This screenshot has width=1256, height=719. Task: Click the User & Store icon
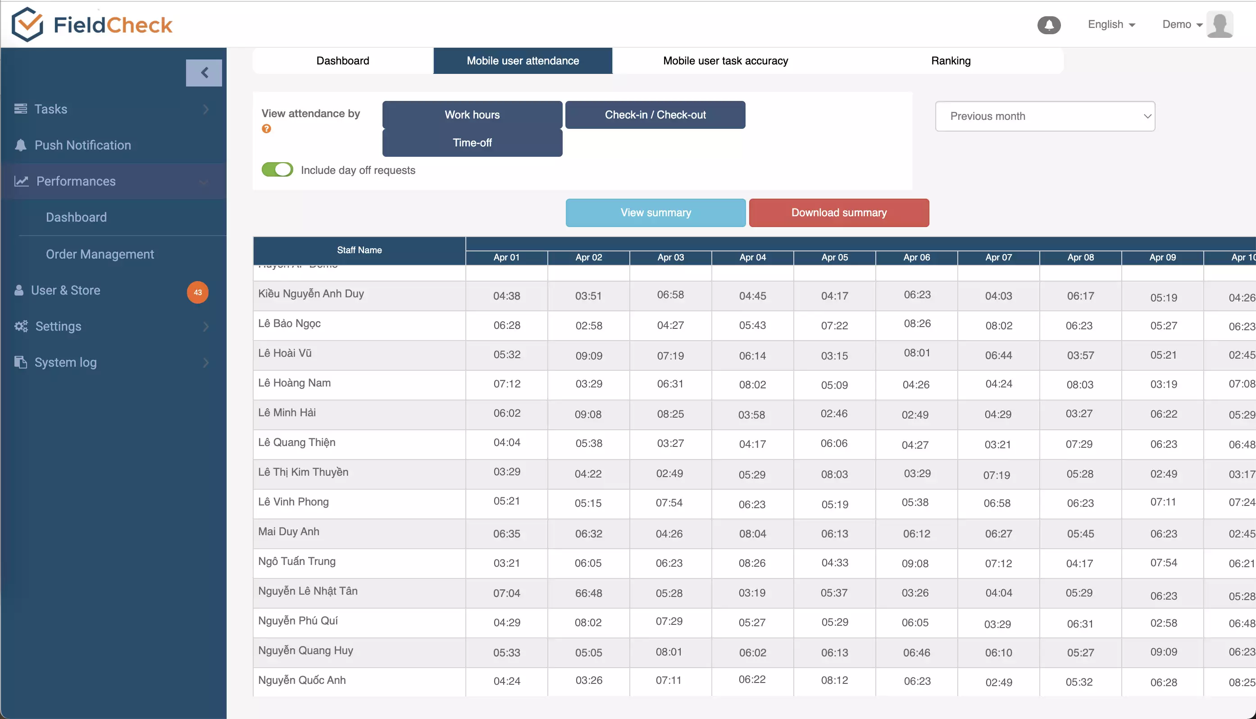coord(20,289)
